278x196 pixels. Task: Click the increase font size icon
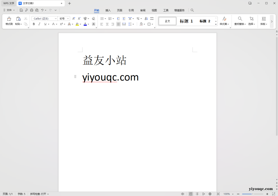(x=73, y=18)
